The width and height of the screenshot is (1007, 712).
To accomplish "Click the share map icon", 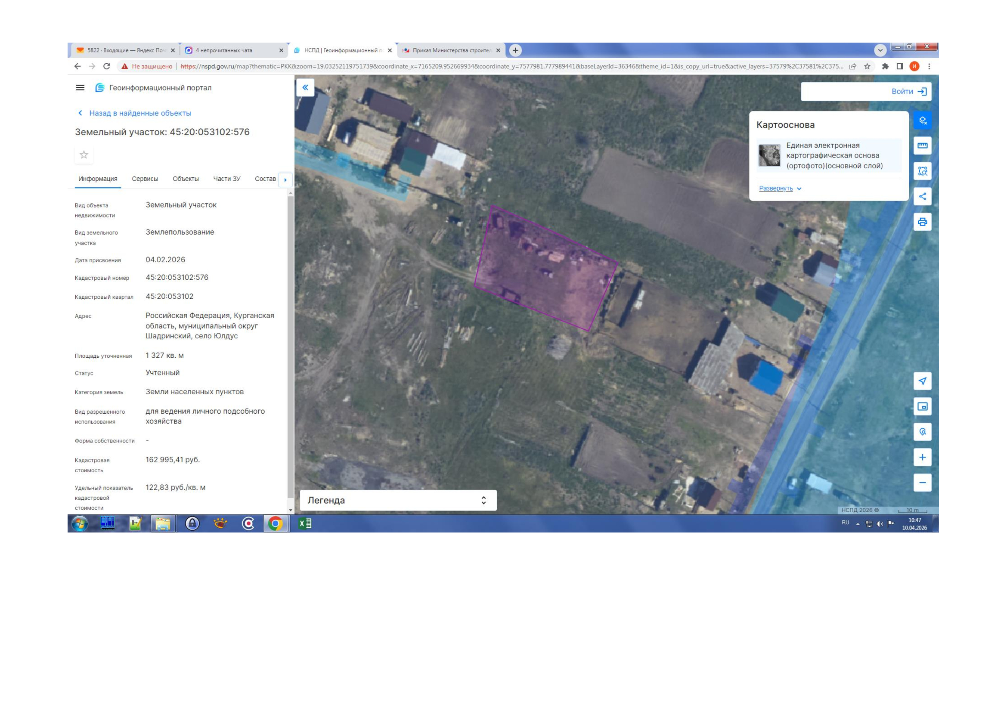I will [x=922, y=196].
